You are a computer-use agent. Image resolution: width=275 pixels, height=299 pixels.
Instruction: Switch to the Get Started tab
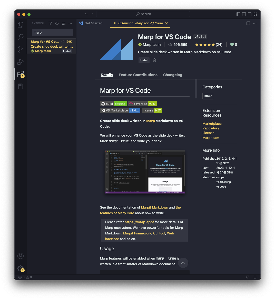pyautogui.click(x=91, y=23)
